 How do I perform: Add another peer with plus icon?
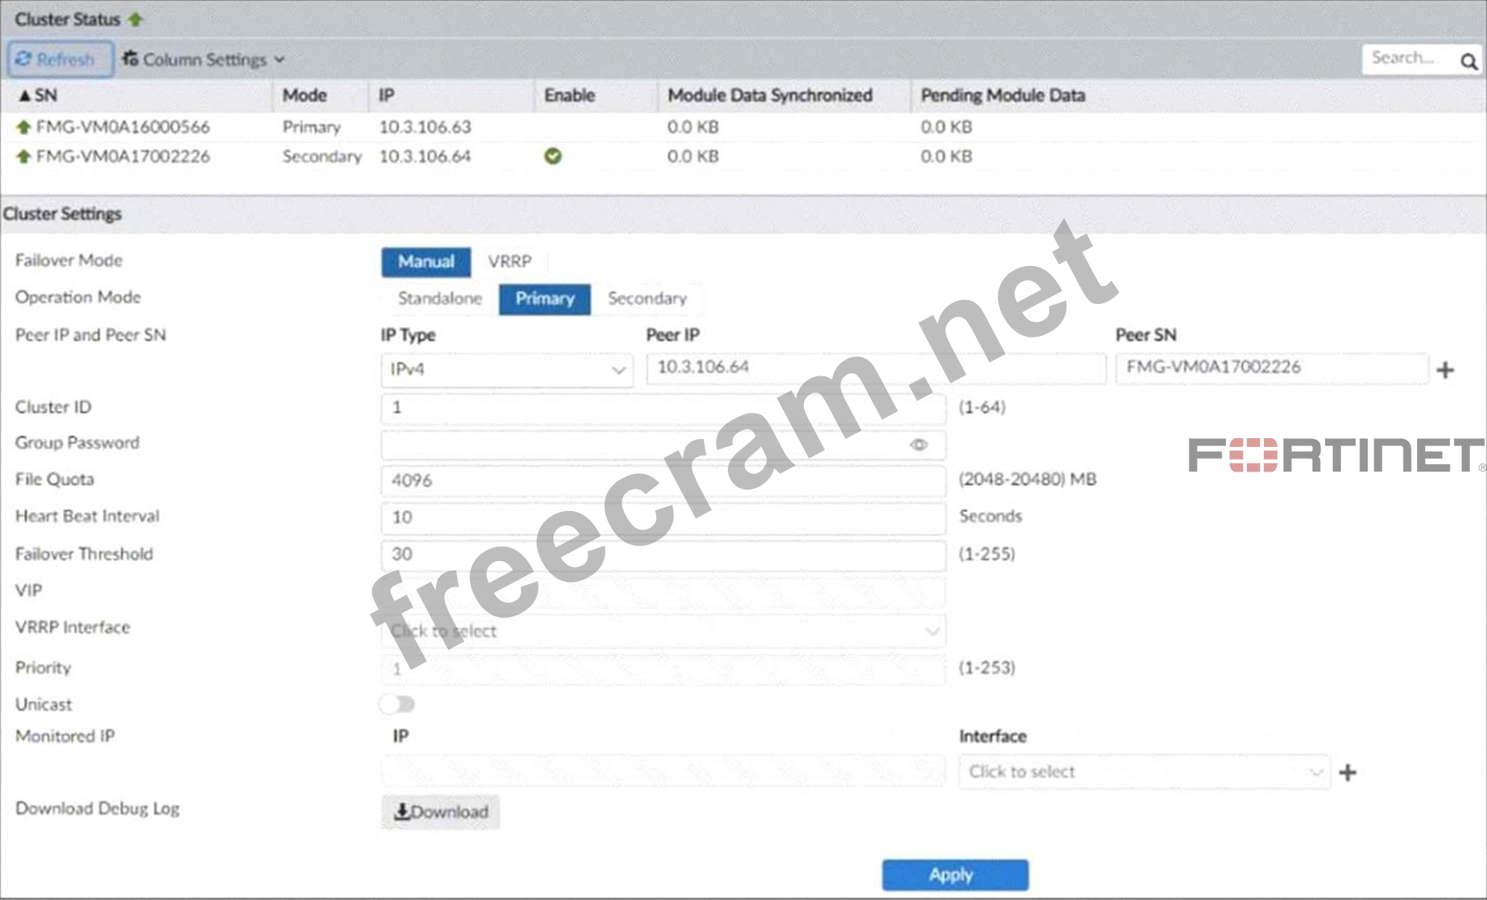coord(1445,370)
